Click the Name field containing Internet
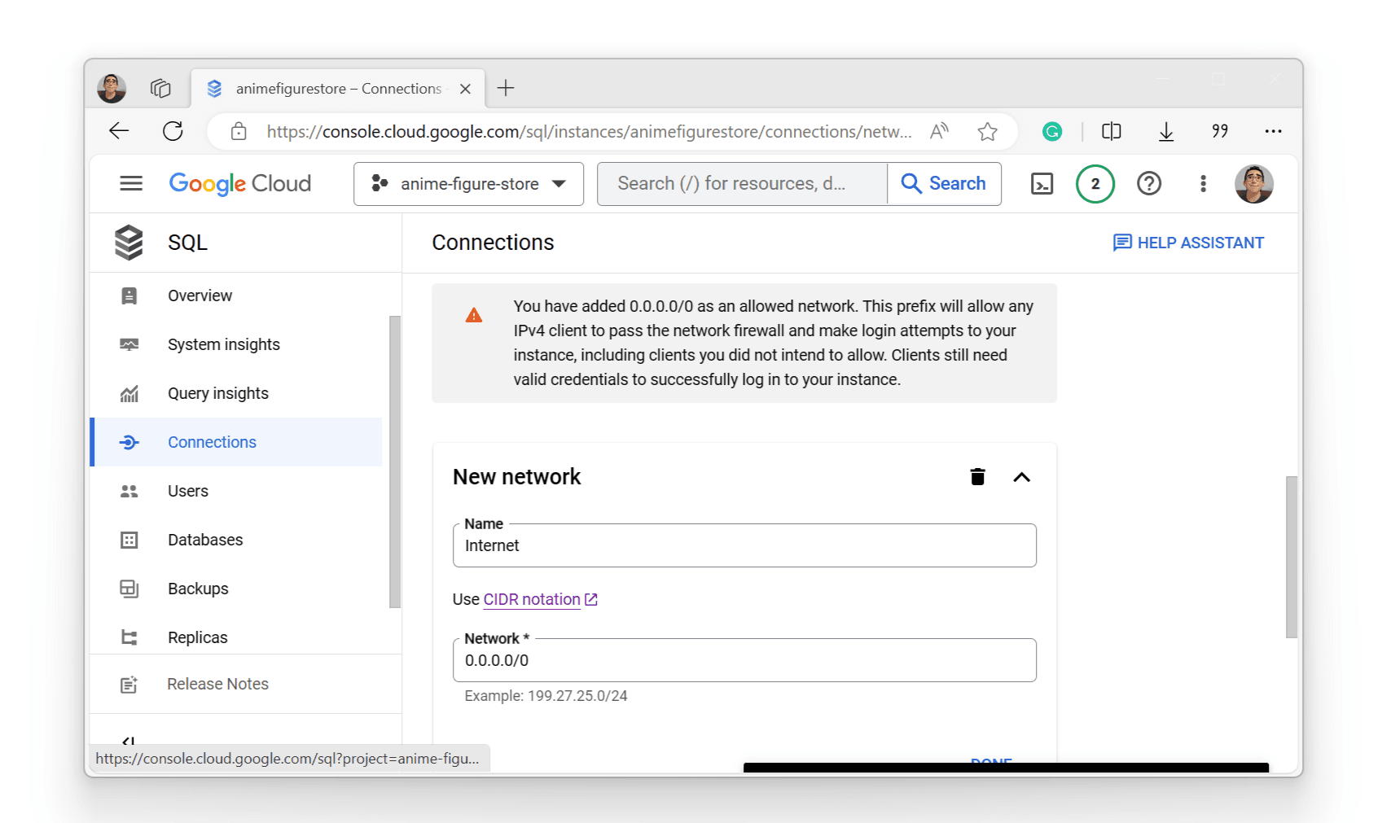Screen dimensions: 1391x823 click(744, 545)
